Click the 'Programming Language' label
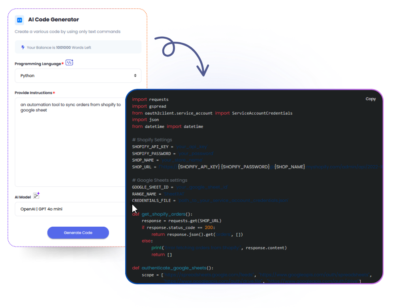 [x=38, y=64]
